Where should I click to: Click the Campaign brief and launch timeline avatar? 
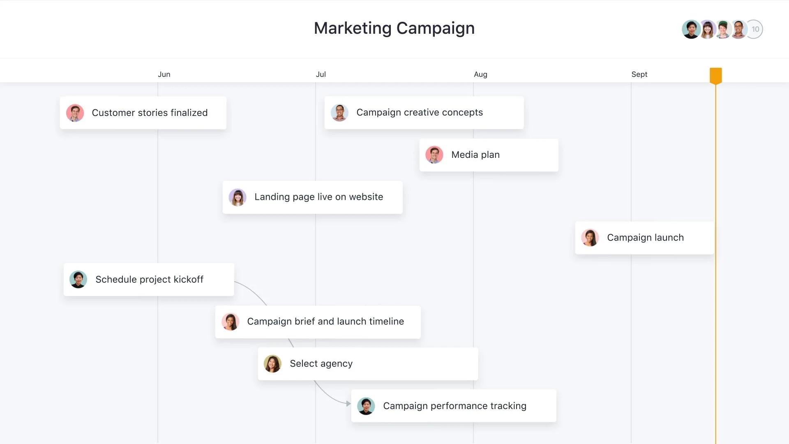coord(230,321)
